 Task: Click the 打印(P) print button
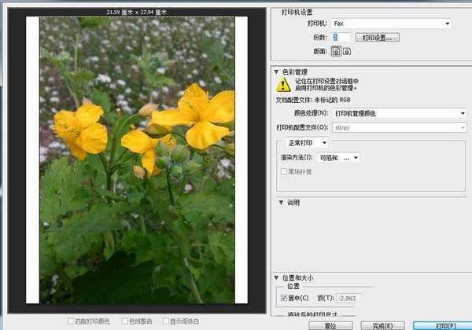pos(444,324)
